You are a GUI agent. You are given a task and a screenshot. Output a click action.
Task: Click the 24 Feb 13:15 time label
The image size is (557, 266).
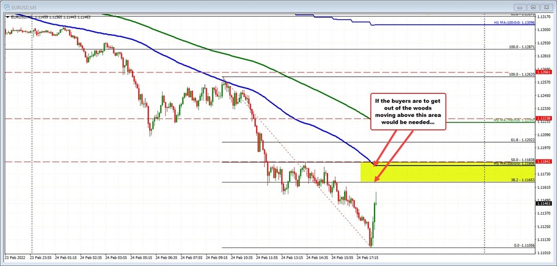(293, 257)
